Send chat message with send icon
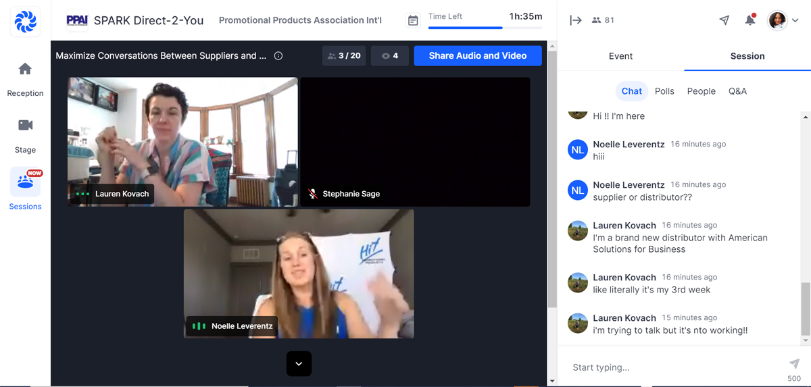811x387 pixels. pos(794,363)
